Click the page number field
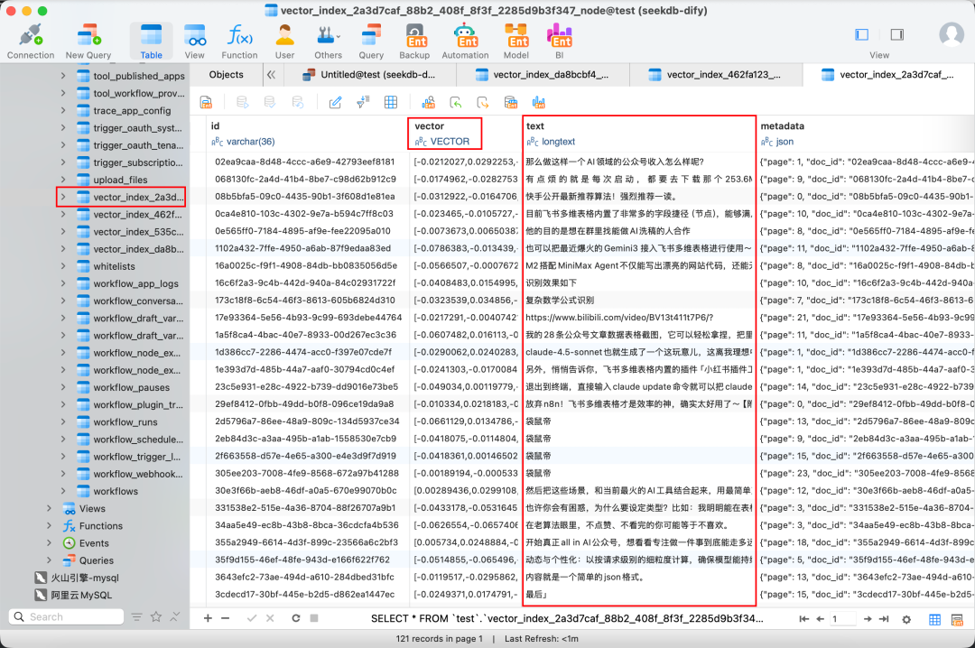Viewport: 975px width, 648px height. [x=843, y=619]
